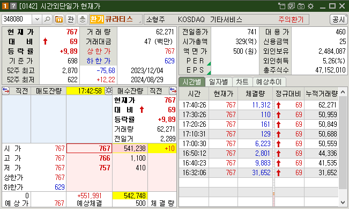This screenshot has height=209, width=349.
Task: Click the 누적거래량 column header
Action: tap(321, 93)
